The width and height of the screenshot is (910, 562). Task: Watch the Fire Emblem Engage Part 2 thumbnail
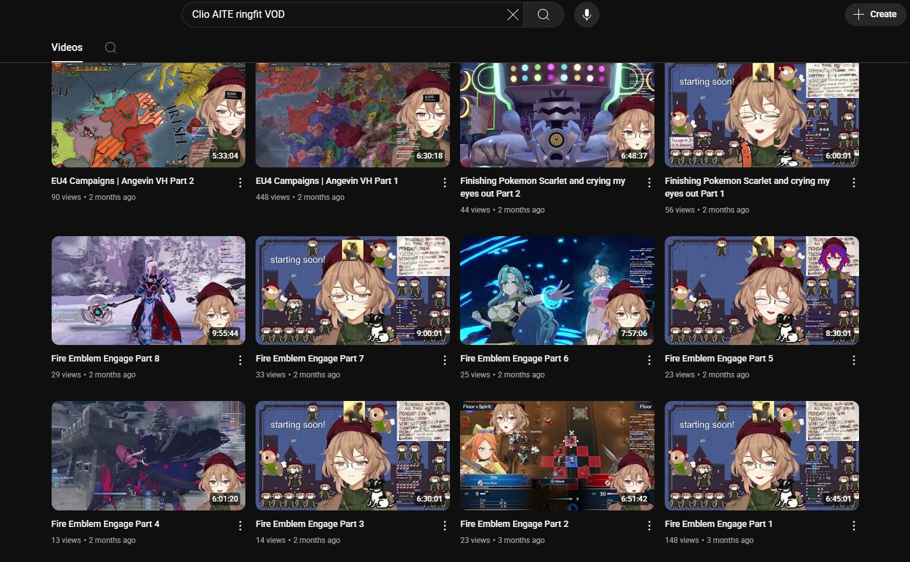557,456
